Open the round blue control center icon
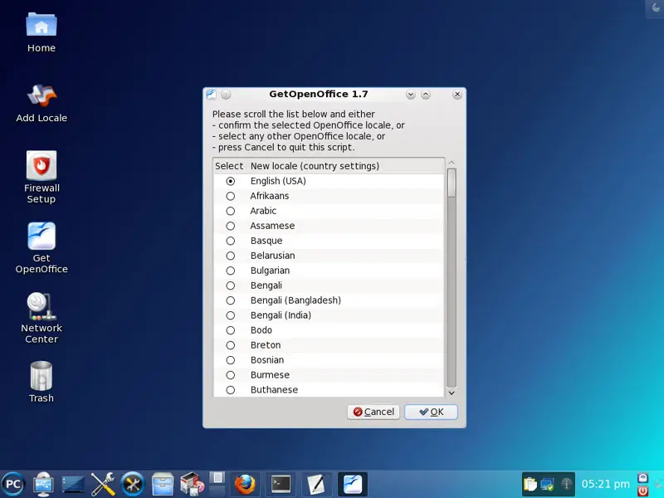 [132, 484]
